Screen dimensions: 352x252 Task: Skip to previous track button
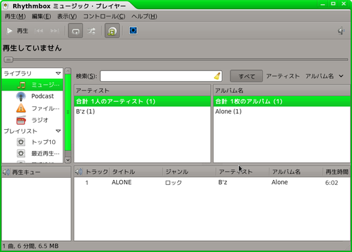click(x=38, y=31)
